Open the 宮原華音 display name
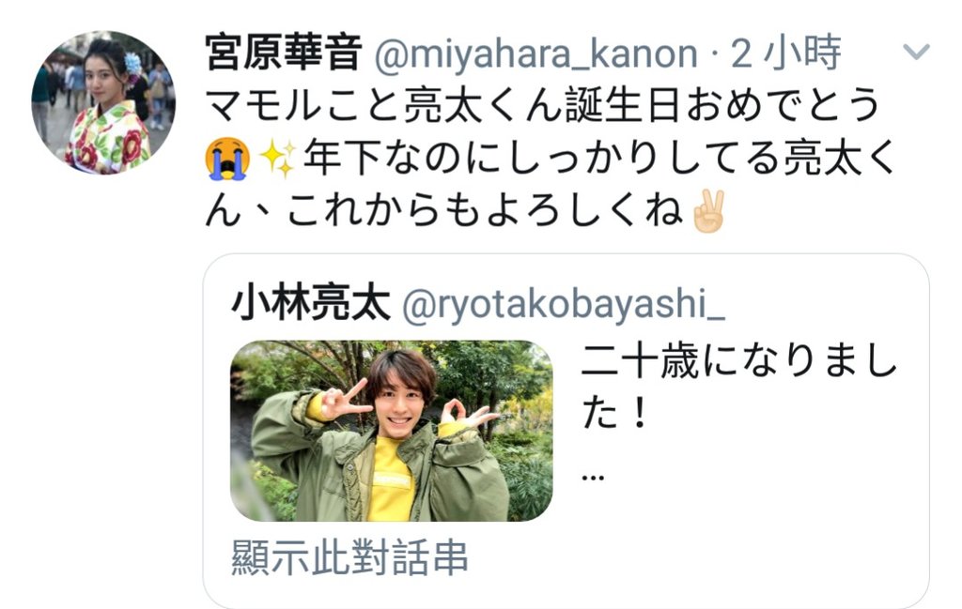Image resolution: width=962 pixels, height=609 pixels. (x=283, y=53)
